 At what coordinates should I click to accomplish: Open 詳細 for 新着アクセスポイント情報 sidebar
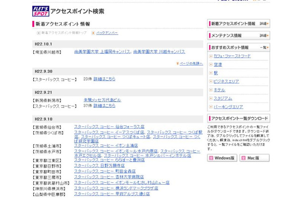pyautogui.click(x=264, y=24)
